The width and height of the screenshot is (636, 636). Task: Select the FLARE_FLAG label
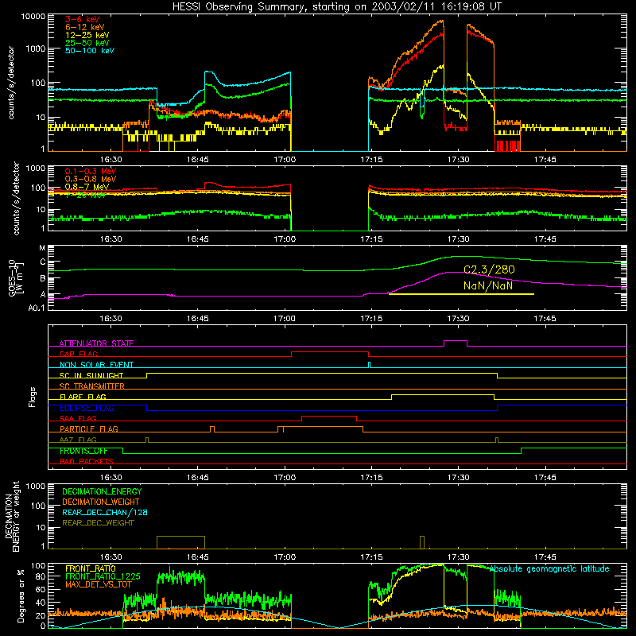point(83,397)
